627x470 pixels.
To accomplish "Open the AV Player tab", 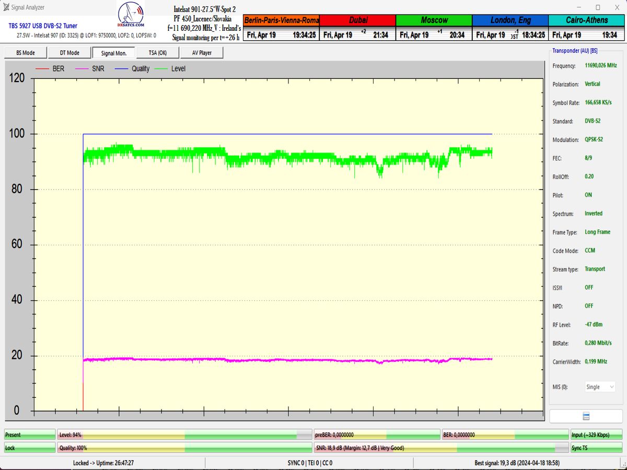I will [202, 53].
